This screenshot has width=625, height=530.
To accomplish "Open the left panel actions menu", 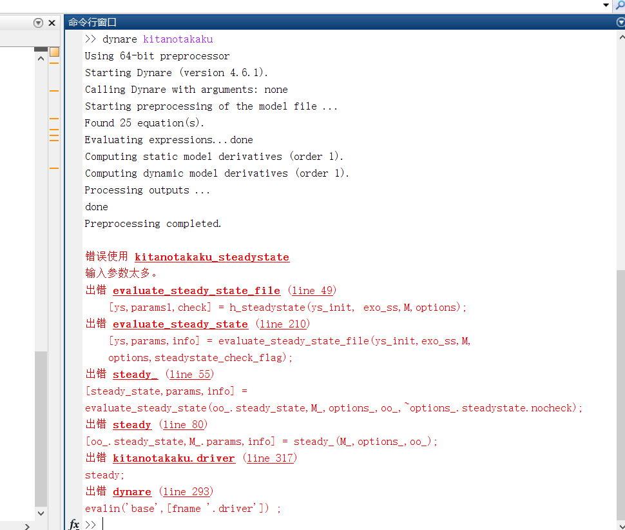I will 38,23.
